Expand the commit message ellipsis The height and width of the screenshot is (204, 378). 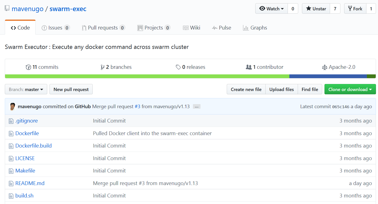tap(196, 107)
